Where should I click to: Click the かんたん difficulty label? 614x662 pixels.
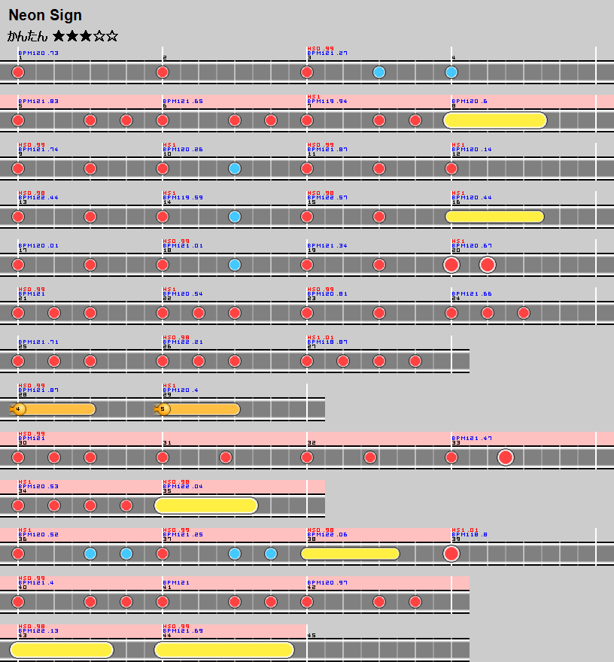coord(28,36)
